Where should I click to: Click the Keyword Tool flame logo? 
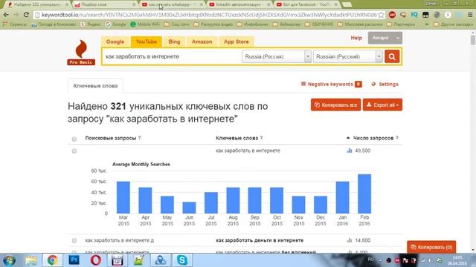coord(81,53)
